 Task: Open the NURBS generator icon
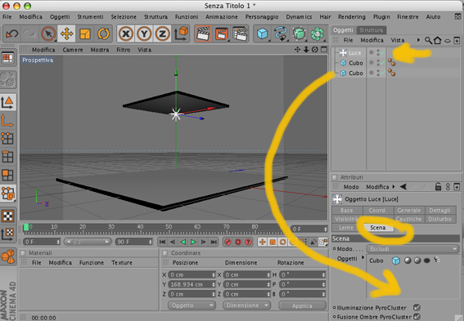point(299,33)
